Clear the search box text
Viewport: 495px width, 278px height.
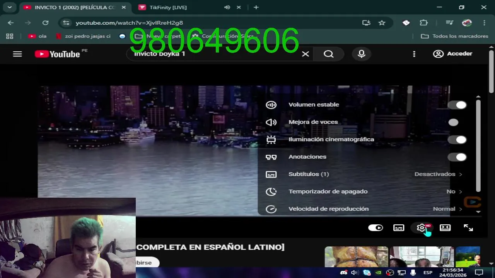point(306,54)
